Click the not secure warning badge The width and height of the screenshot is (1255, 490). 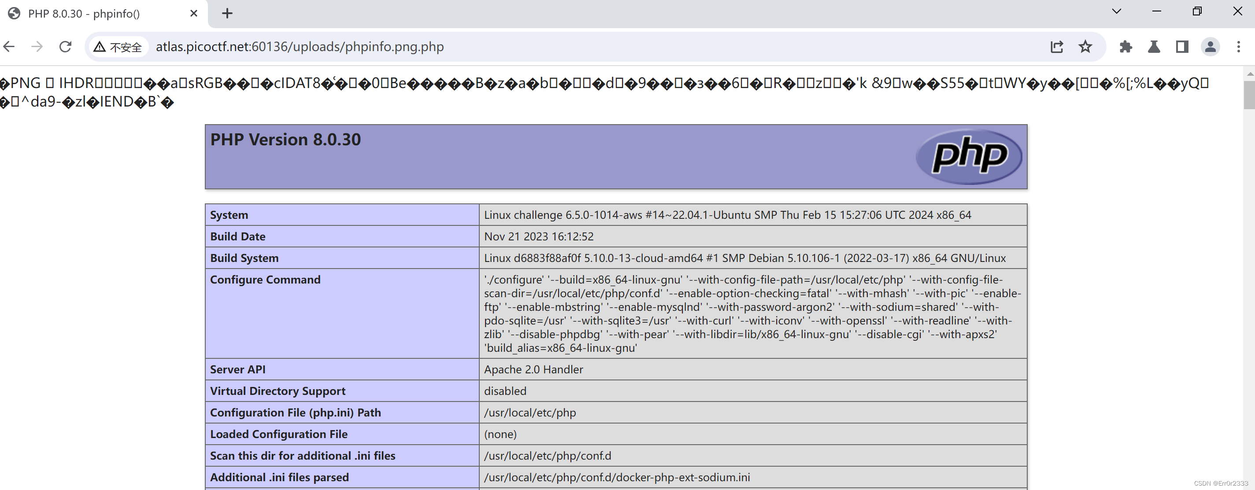point(118,47)
